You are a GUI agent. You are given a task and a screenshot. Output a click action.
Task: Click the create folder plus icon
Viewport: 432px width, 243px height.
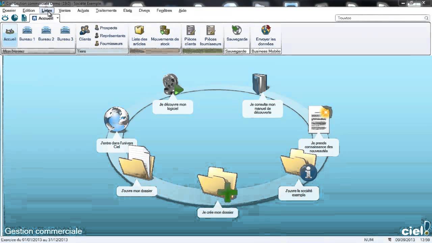click(x=218, y=184)
